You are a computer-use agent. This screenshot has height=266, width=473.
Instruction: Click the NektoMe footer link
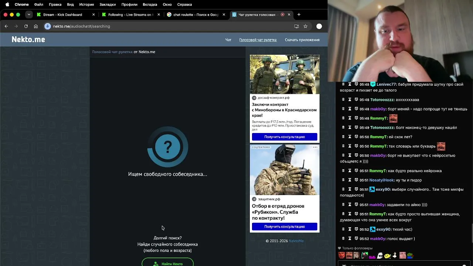pyautogui.click(x=296, y=241)
